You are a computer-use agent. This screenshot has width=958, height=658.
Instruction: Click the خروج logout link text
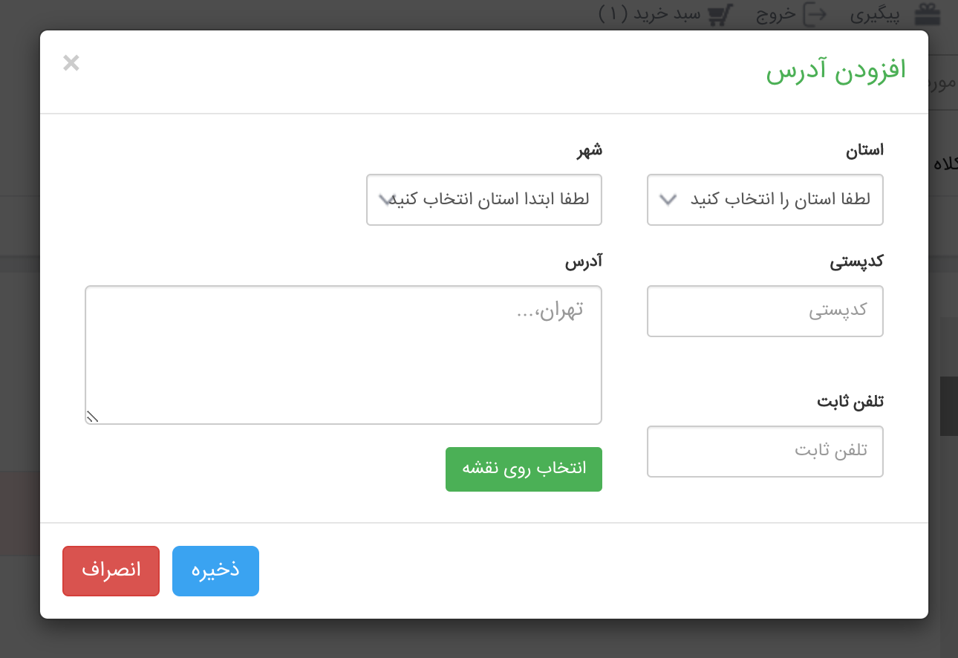(x=775, y=15)
